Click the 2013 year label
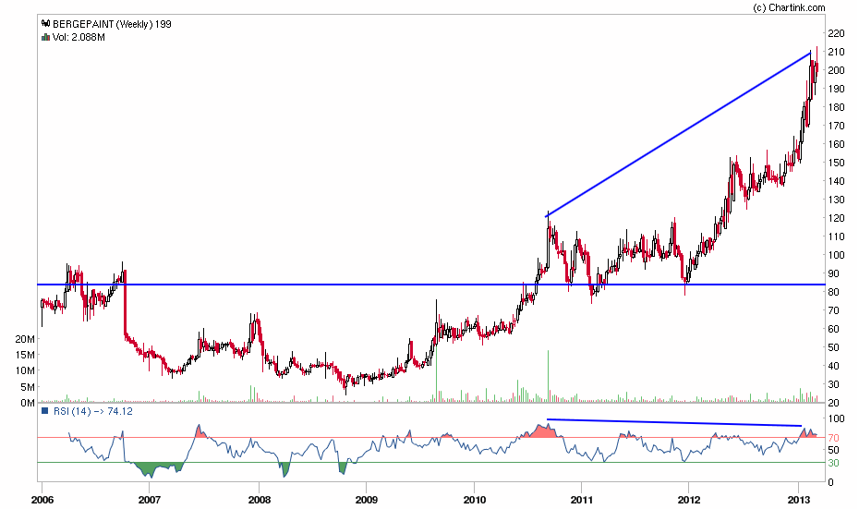The height and width of the screenshot is (509, 859). point(799,501)
